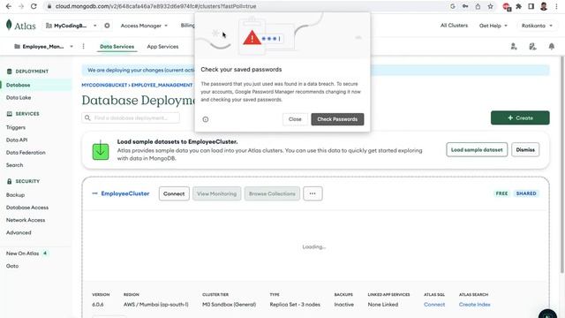
Task: Click the browser address bar URL
Action: coord(155,6)
